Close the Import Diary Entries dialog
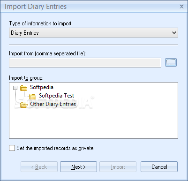The height and width of the screenshot is (181, 188). point(181,7)
